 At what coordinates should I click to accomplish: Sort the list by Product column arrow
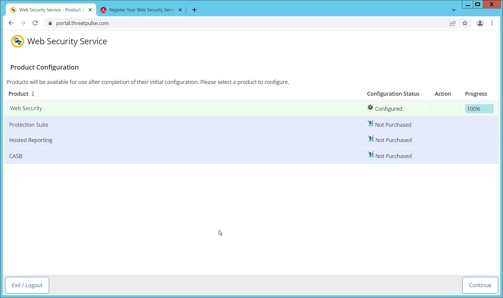click(33, 94)
